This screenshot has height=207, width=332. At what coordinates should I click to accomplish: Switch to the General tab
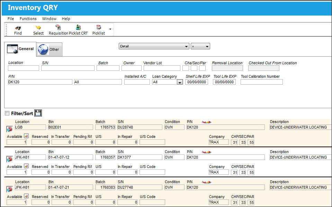pyautogui.click(x=20, y=49)
